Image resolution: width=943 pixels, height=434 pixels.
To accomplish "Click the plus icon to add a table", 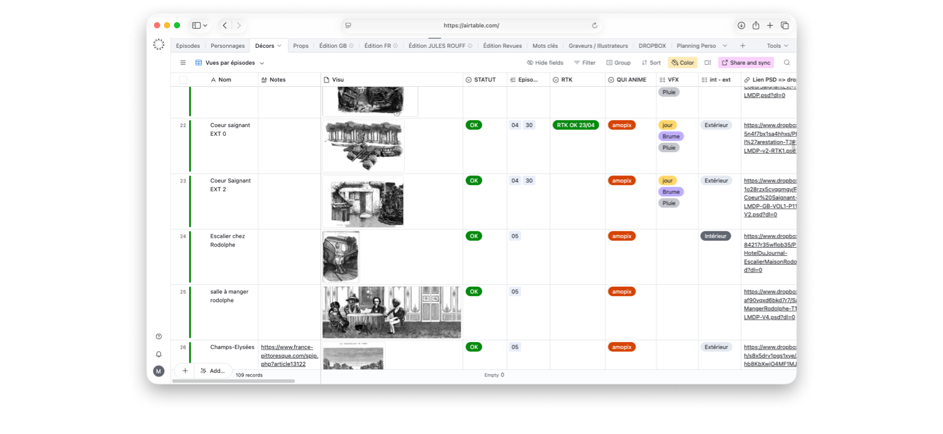I will (742, 46).
